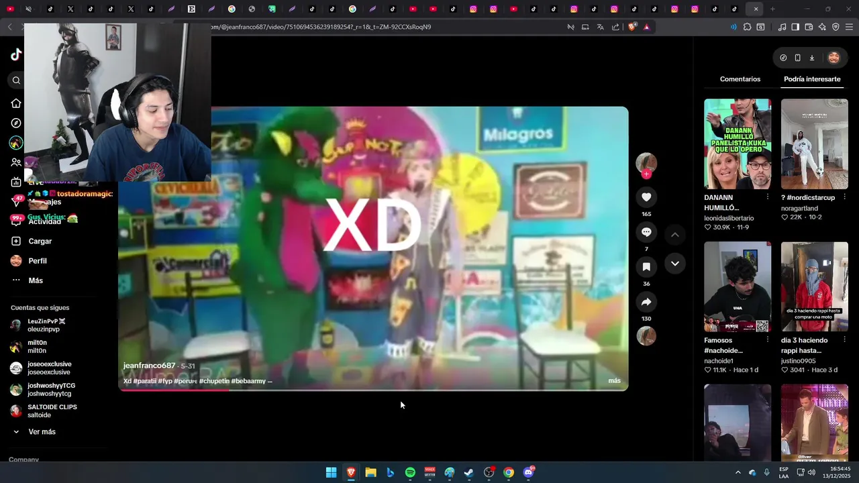Toggle the browser sidebar panel icon

tap(795, 27)
